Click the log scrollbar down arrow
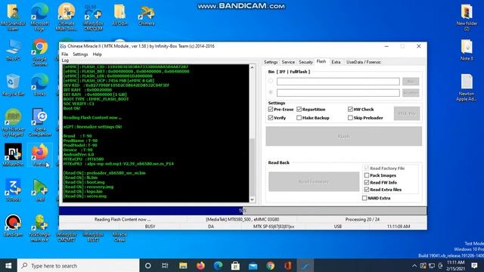The width and height of the screenshot is (484, 272). pos(252,199)
